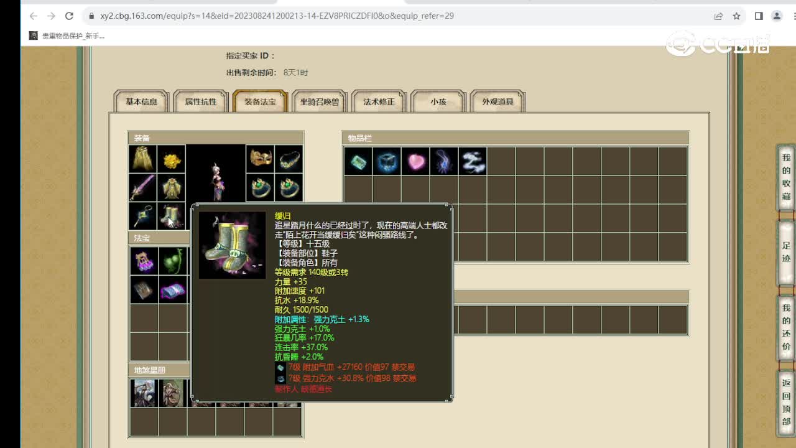Viewport: 796px width, 448px height.
Task: Click the large boots image in tooltip
Action: click(x=232, y=245)
